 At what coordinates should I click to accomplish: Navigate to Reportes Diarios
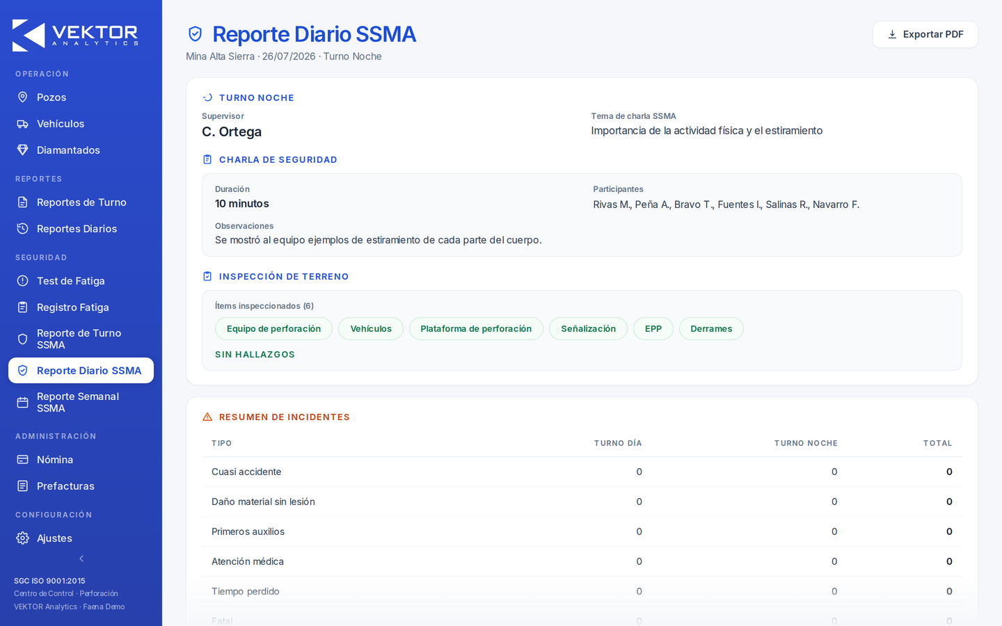click(x=81, y=229)
